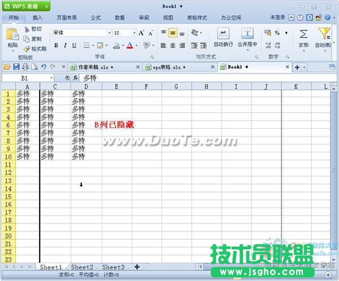The image size is (339, 281).
Task: Click the save floppy disk icon
Action: click(x=16, y=67)
